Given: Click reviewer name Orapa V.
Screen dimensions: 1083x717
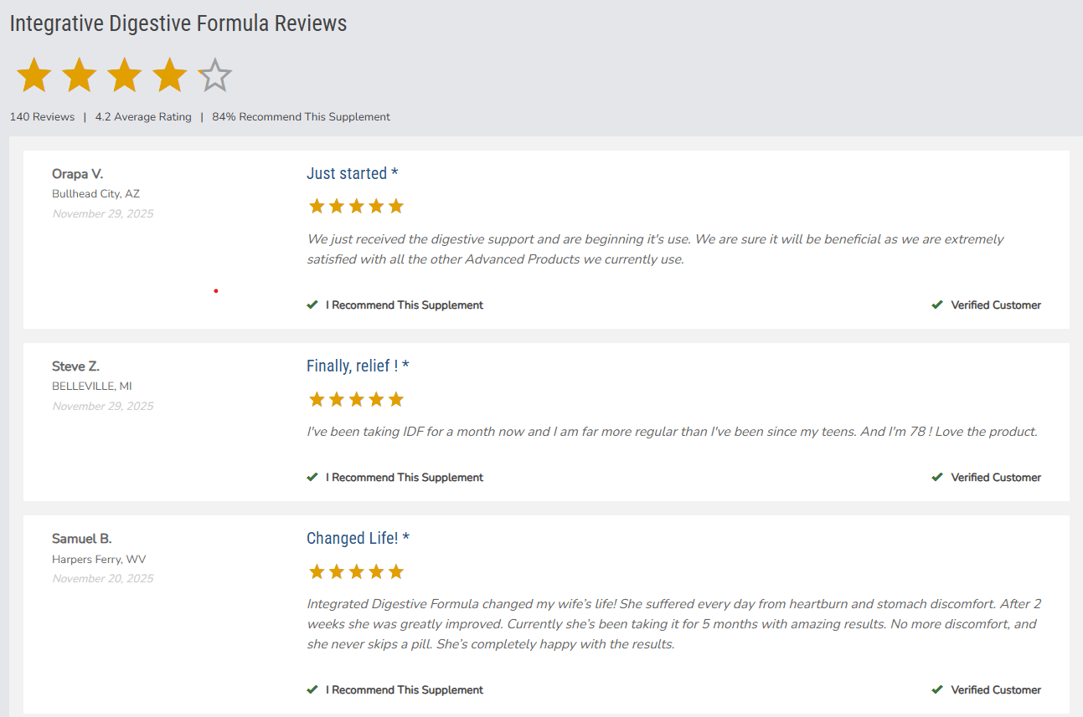Looking at the screenshot, I should tap(77, 174).
